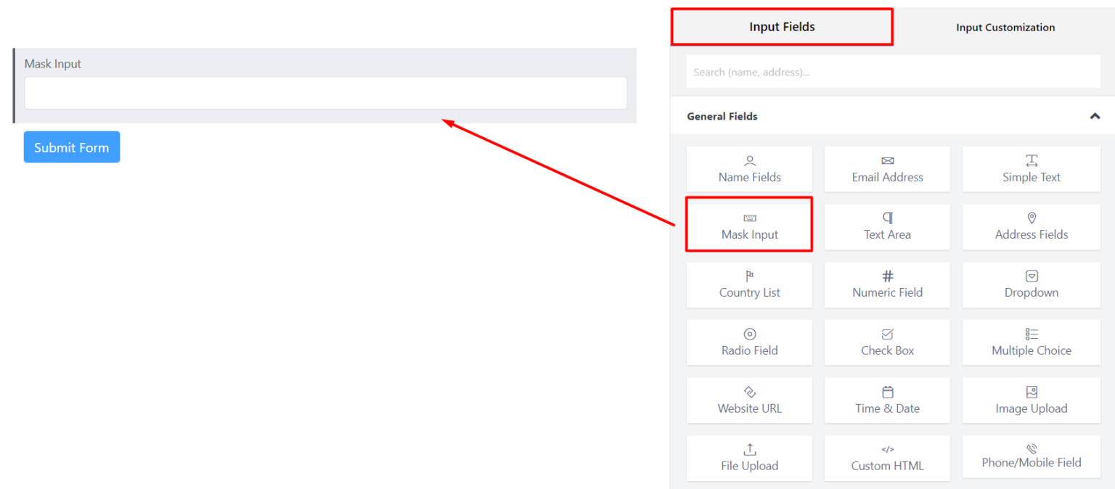This screenshot has height=489, width=1115.
Task: Select the Name Fields element icon
Action: coord(749,168)
